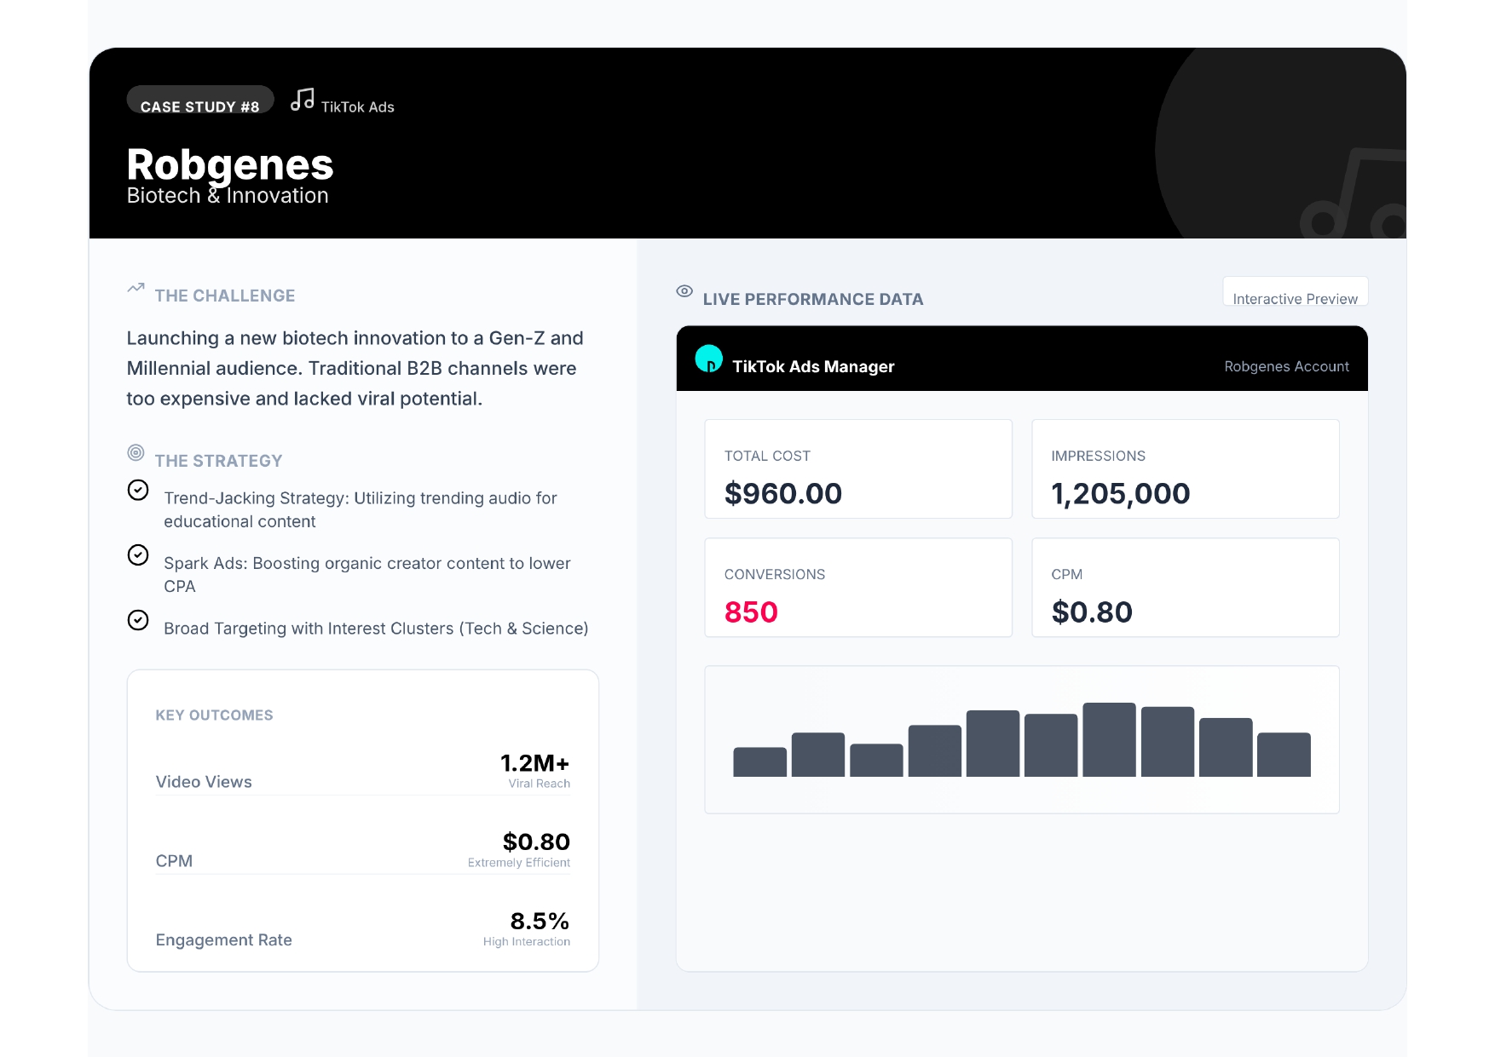Click the teal TikTok Ads Manager logo
This screenshot has height=1057, width=1495.
tap(709, 359)
